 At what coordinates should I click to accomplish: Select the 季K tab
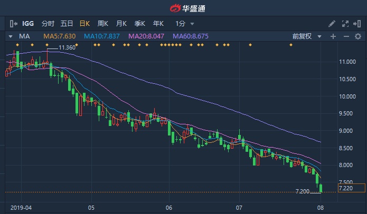(x=140, y=24)
